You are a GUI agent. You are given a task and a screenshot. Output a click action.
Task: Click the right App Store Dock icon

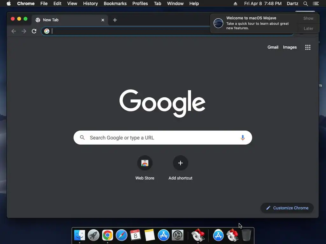(218, 235)
